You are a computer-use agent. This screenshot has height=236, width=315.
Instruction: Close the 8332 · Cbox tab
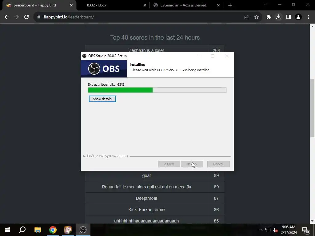tap(145, 5)
